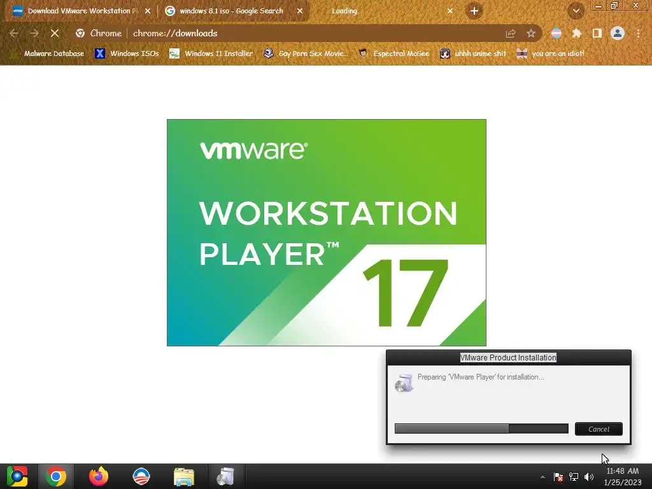652x489 pixels.
Task: Close the Download VMware Workstation tab
Action: point(148,11)
